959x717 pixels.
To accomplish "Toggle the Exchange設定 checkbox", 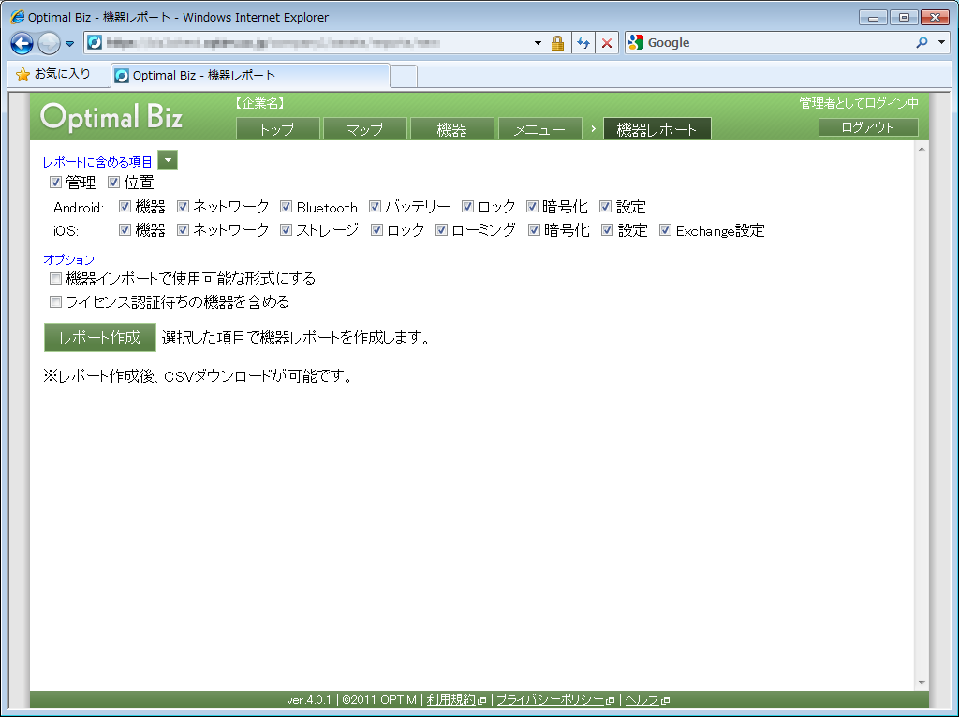I will point(666,230).
